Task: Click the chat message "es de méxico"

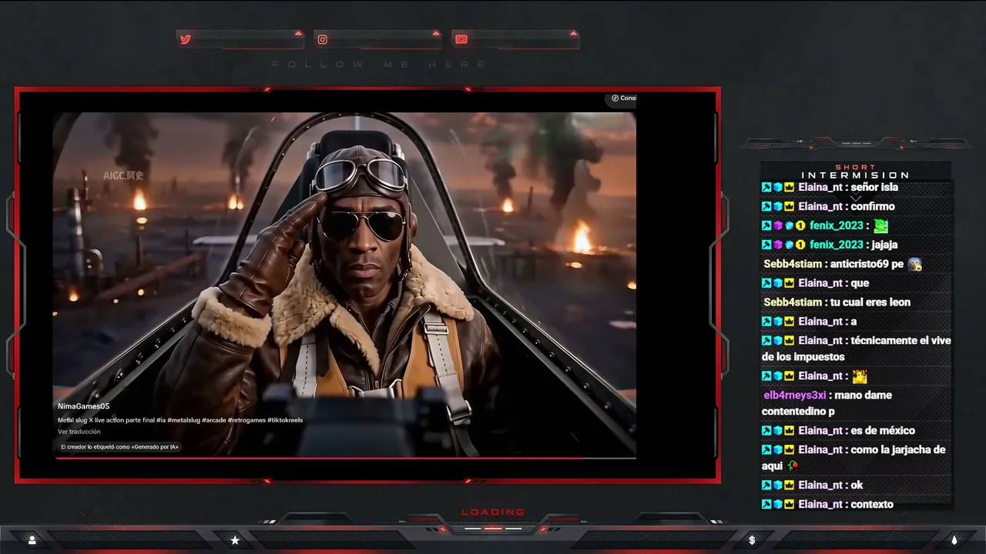Action: [883, 431]
